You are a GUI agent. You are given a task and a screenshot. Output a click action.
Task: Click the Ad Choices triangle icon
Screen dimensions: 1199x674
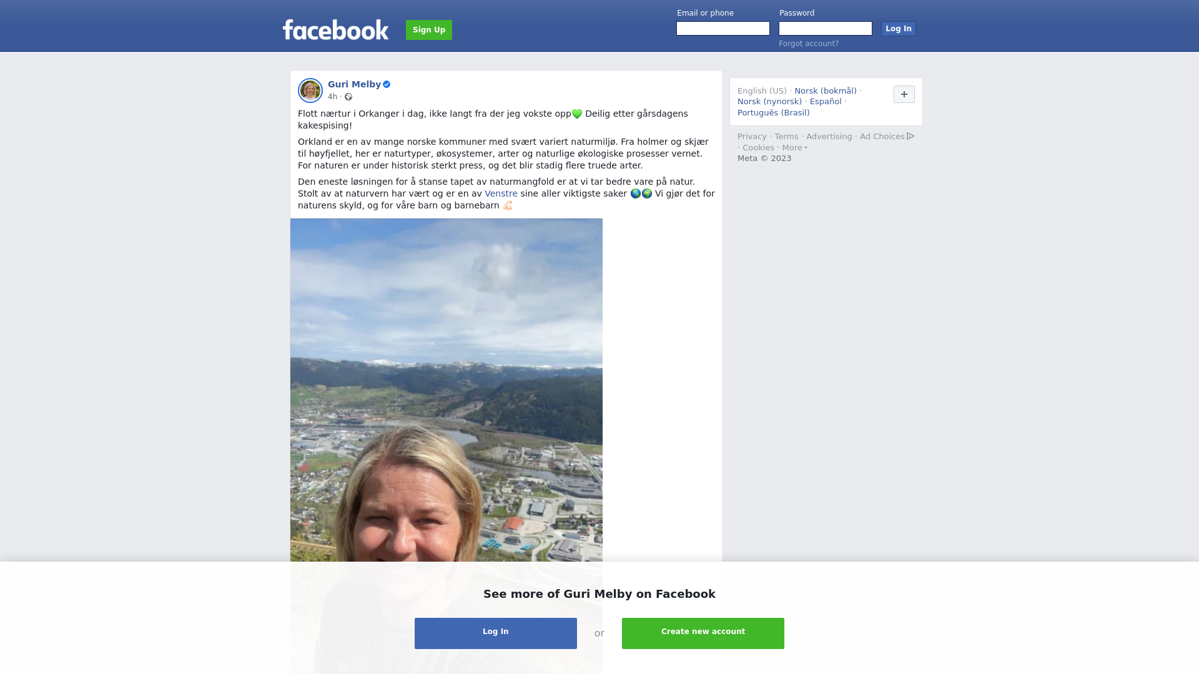tap(910, 136)
